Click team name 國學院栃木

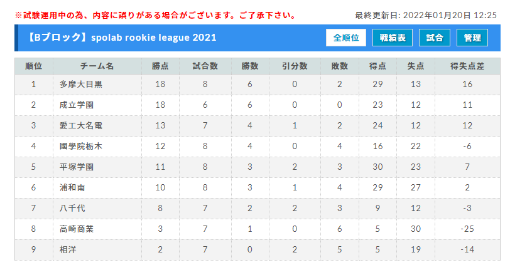(80, 147)
